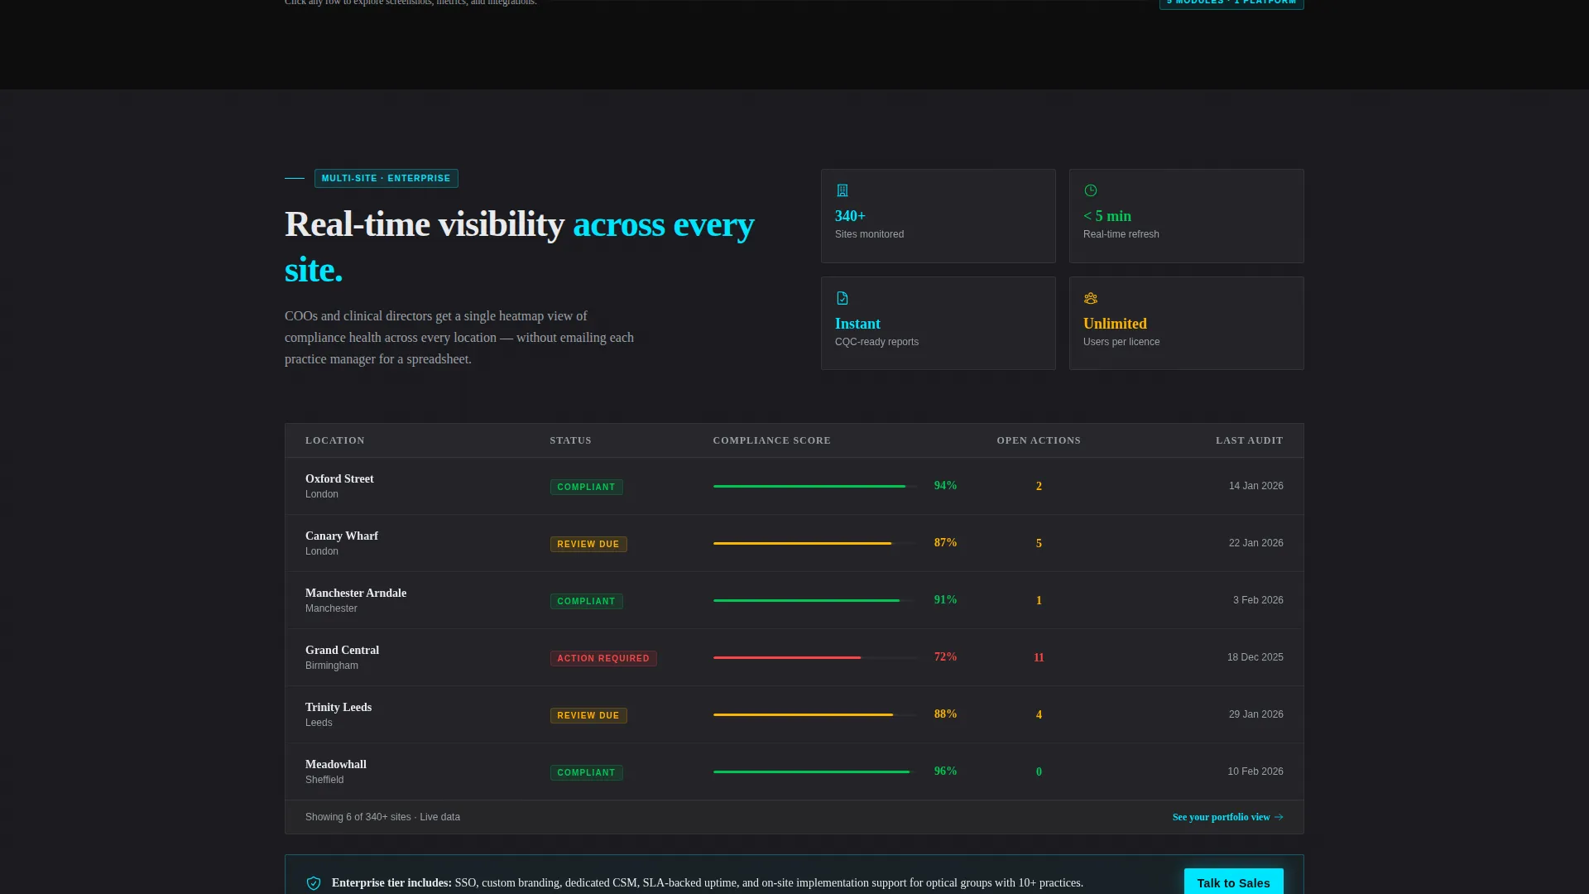Click the 340+ Sites monitored stat
Screen dimensions: 1589x894
point(938,216)
